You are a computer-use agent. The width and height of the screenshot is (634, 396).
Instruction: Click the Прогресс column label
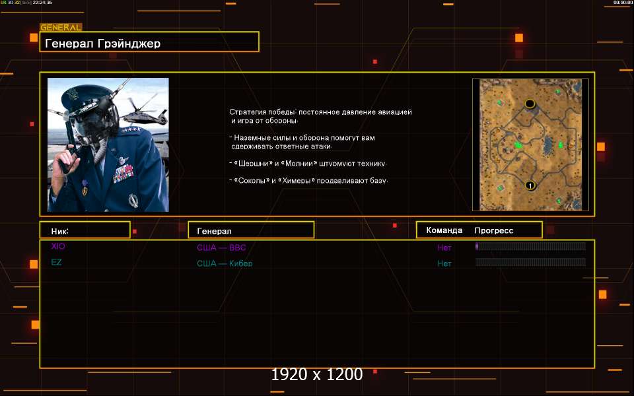tap(493, 230)
